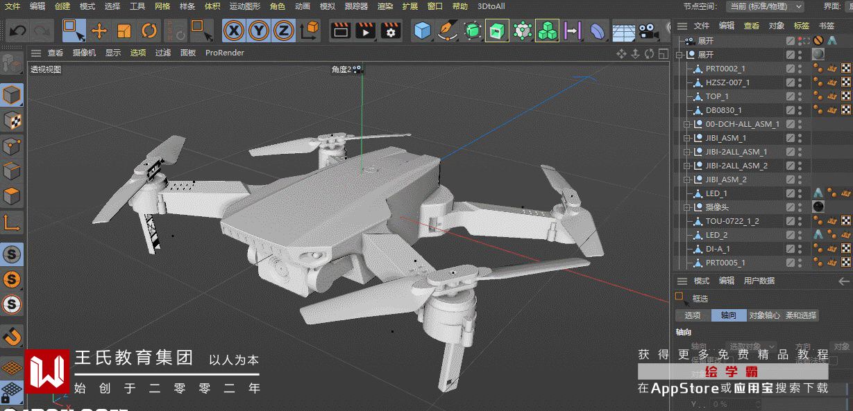The image size is (853, 411).
Task: Add a cube primitive from toolbar
Action: (423, 30)
